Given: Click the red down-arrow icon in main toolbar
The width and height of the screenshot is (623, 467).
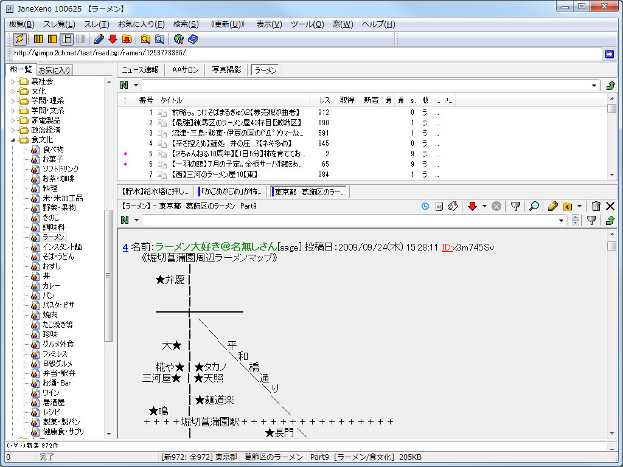Looking at the screenshot, I should (113, 39).
